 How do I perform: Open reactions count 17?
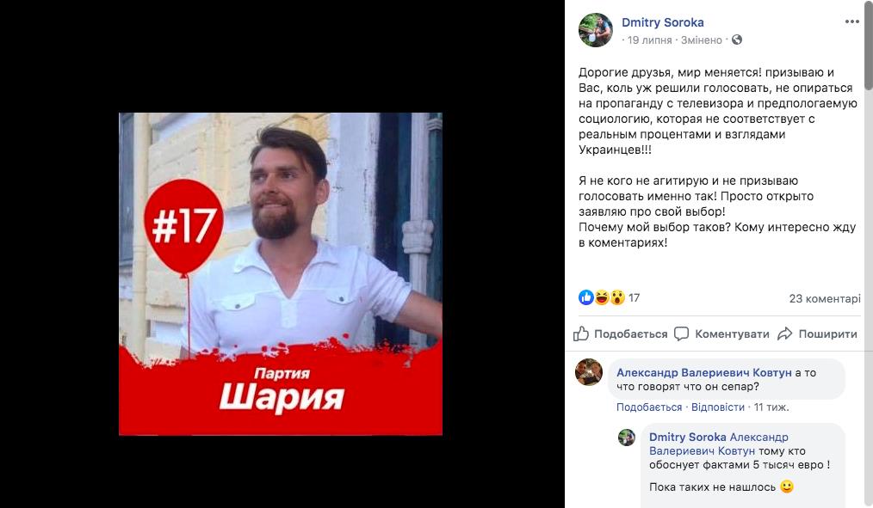point(635,298)
